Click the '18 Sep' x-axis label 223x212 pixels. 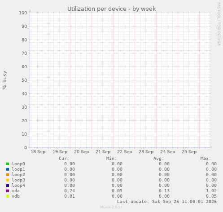[x=38, y=152]
